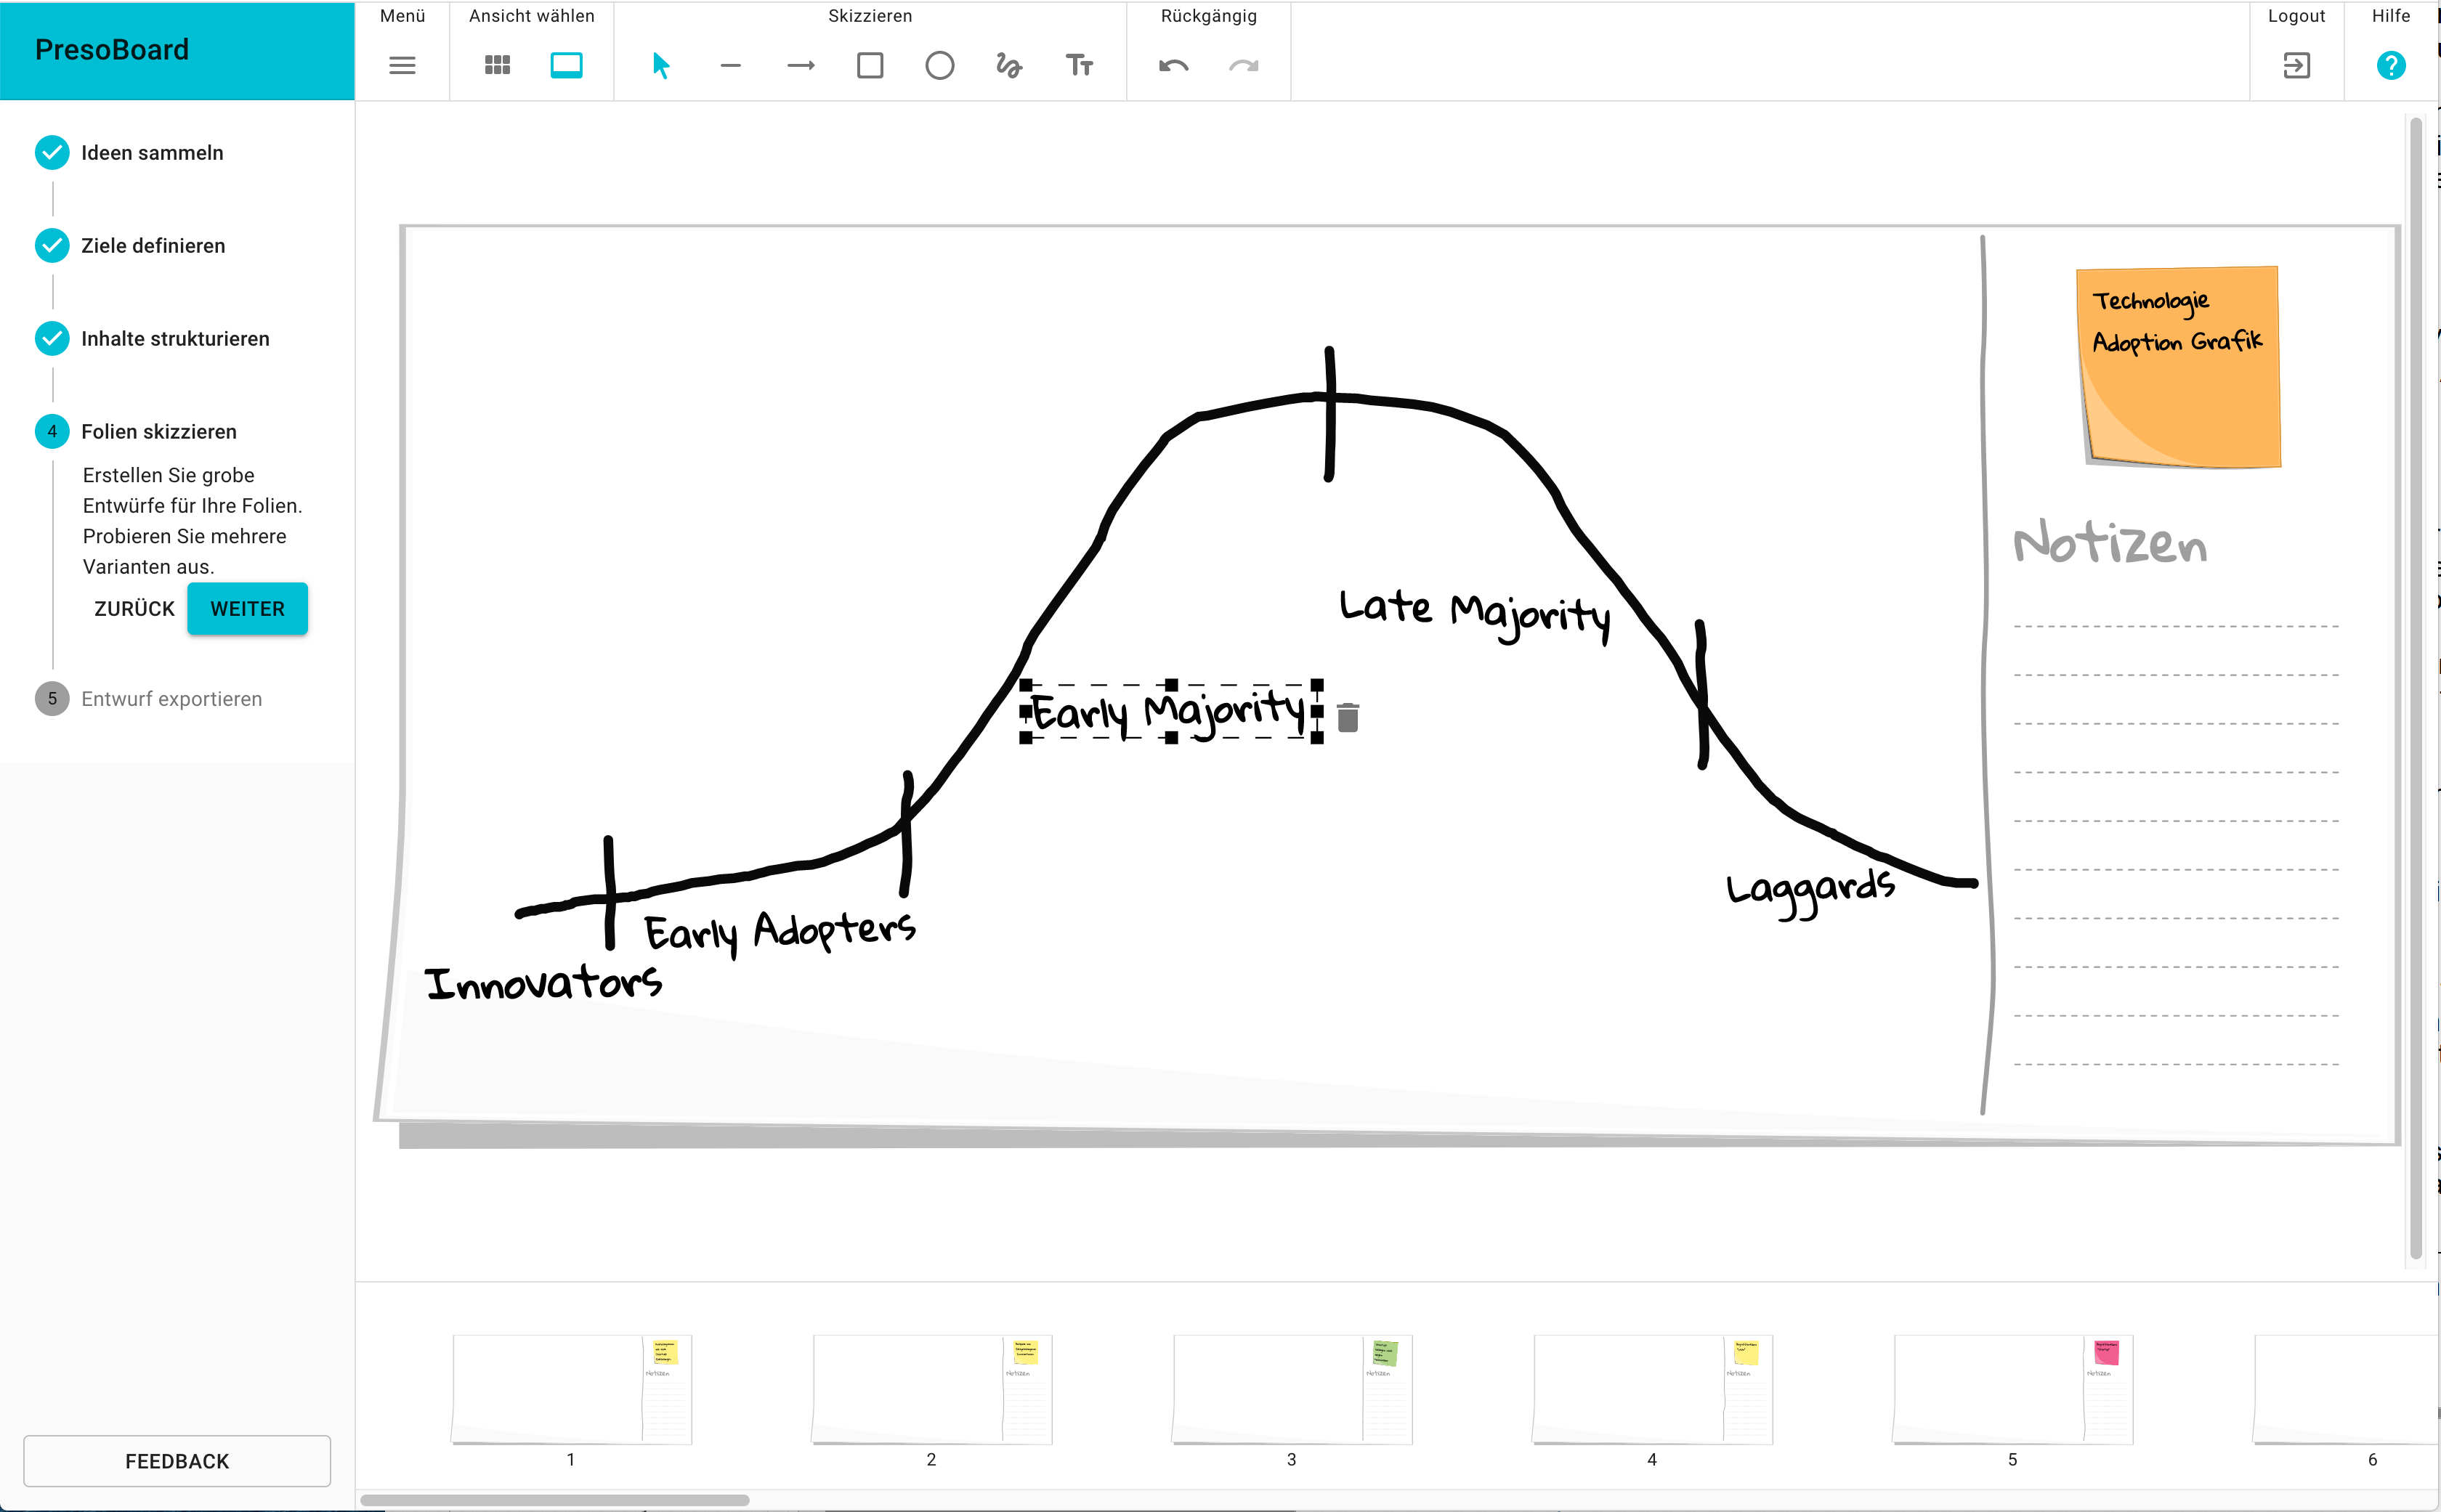Image resolution: width=2441 pixels, height=1512 pixels.
Task: Open slide thumbnail number 3
Action: (x=1290, y=1390)
